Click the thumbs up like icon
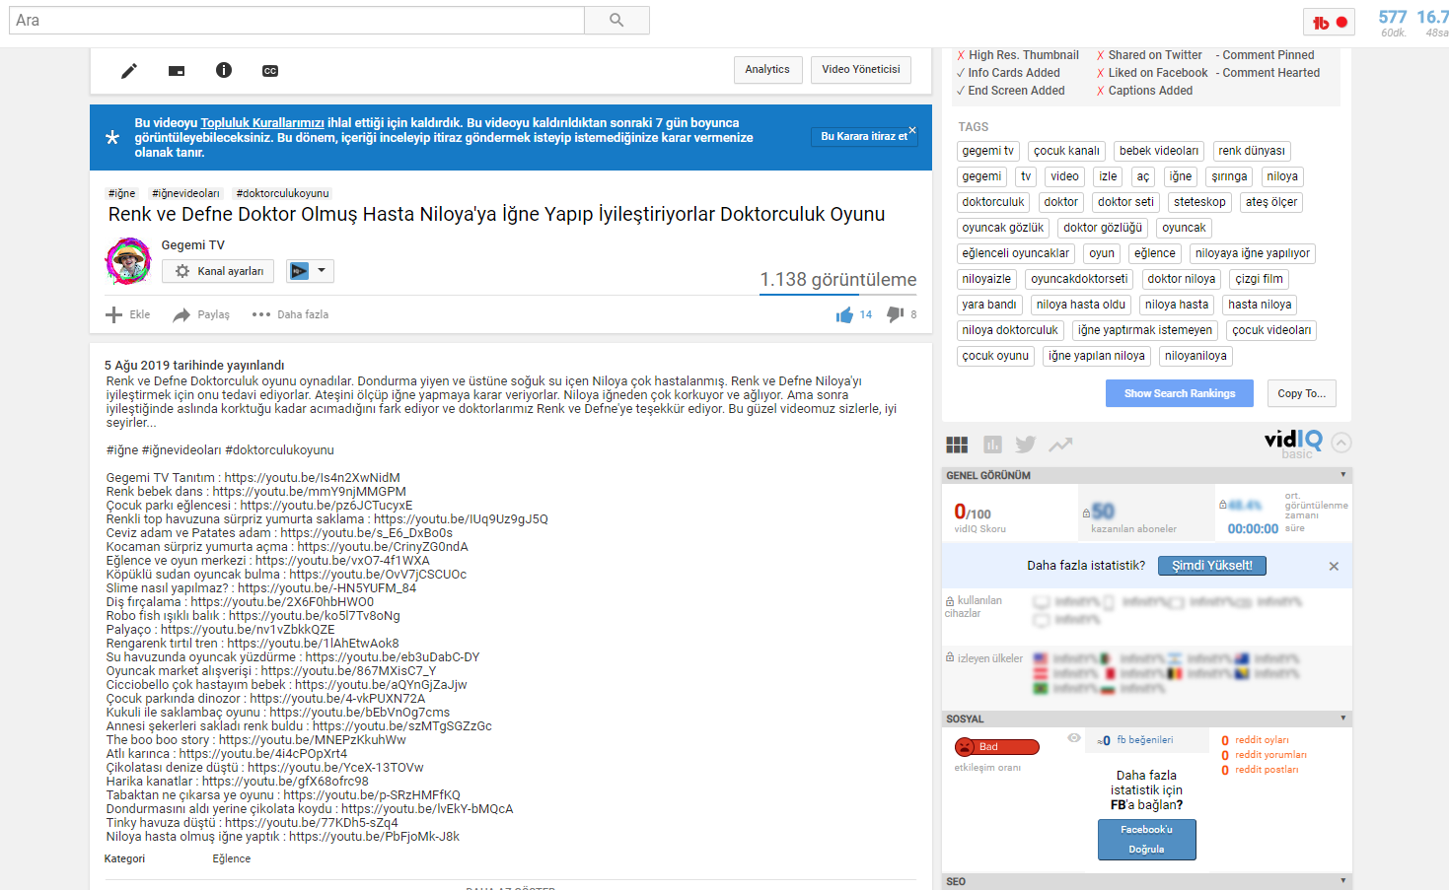The image size is (1449, 890). (x=844, y=314)
